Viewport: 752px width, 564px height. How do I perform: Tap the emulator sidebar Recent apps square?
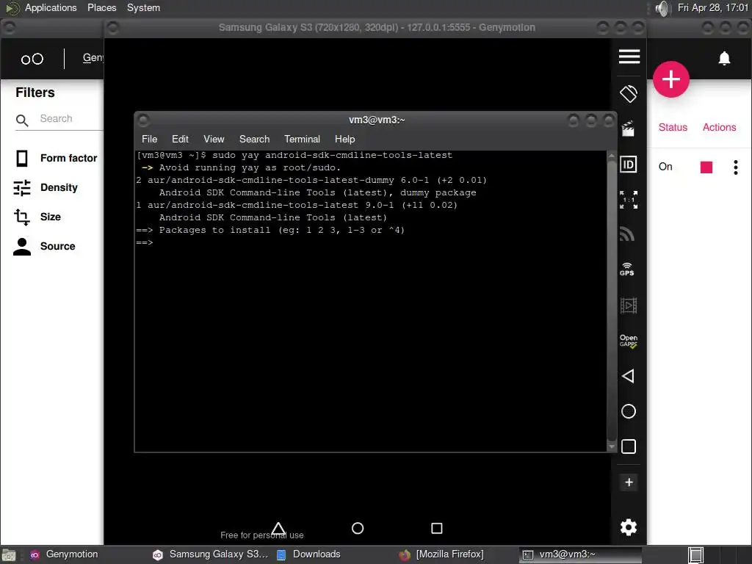[x=629, y=446]
